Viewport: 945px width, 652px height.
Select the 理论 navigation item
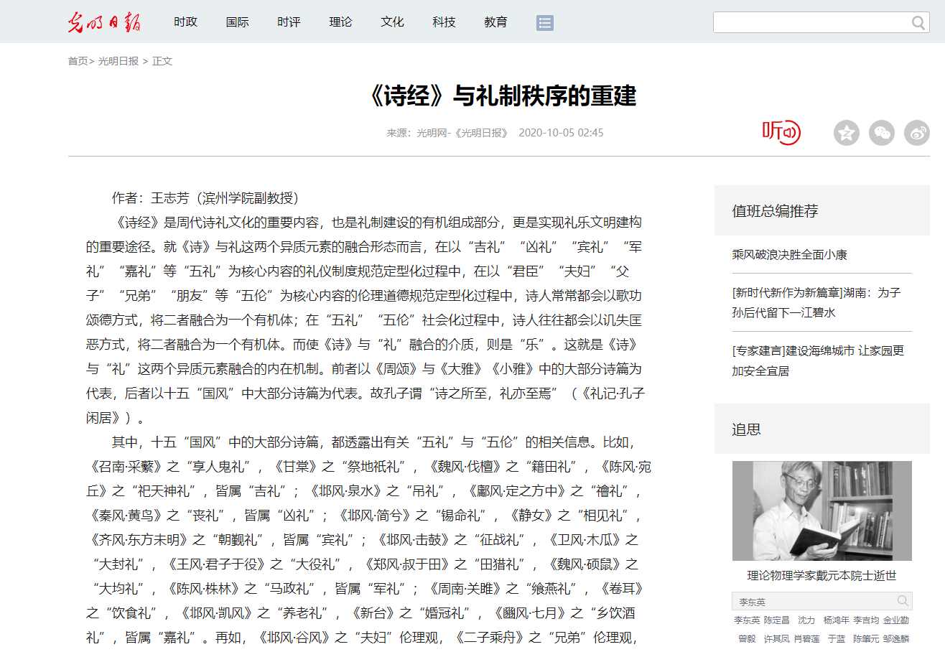340,22
